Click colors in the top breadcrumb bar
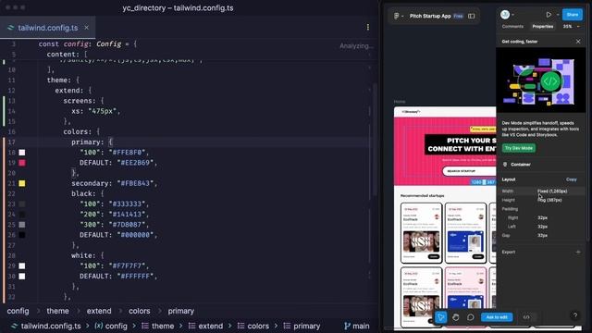Screen dimensions: 592x333 click(140, 311)
